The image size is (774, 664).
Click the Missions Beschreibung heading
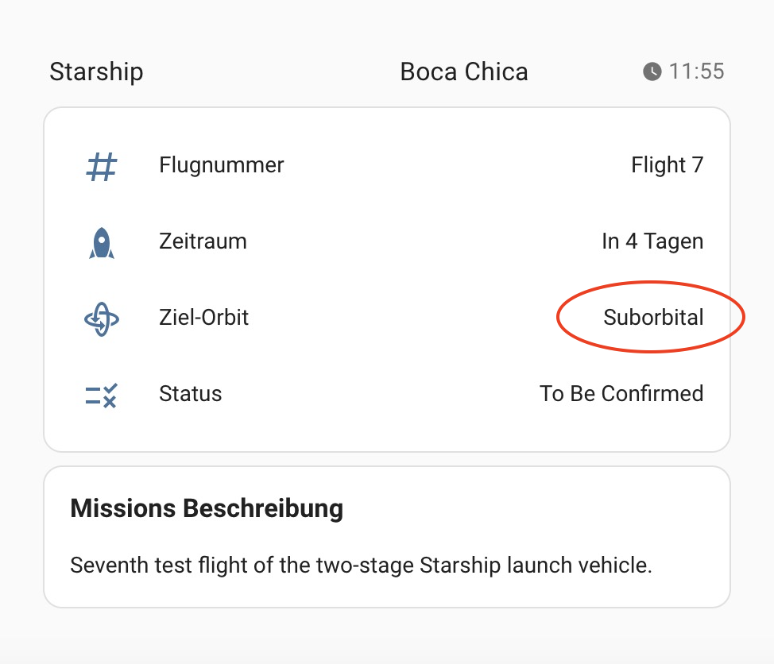coord(207,508)
